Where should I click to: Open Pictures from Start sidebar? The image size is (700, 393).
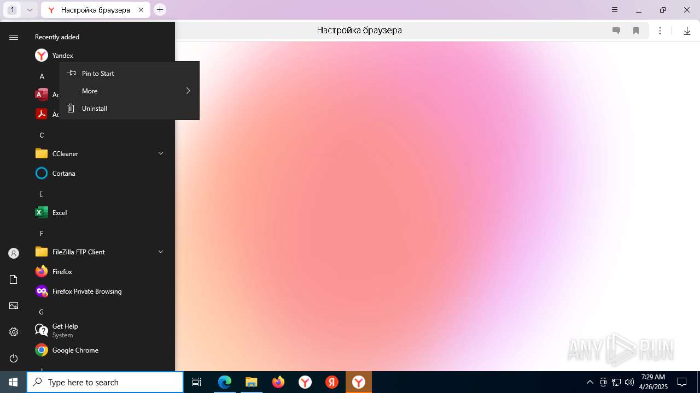click(x=14, y=306)
